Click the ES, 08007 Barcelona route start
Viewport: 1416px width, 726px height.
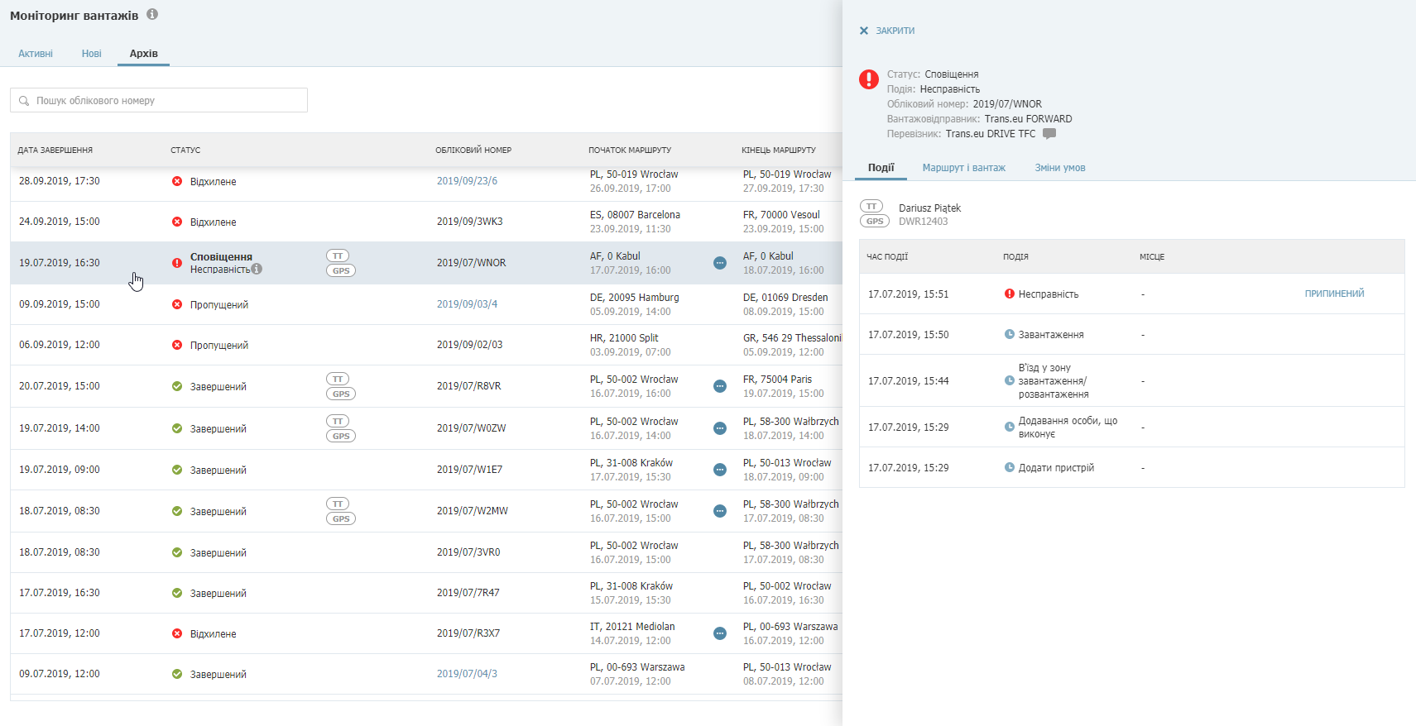pos(635,215)
